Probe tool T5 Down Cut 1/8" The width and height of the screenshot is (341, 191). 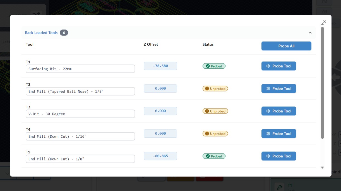(278, 156)
